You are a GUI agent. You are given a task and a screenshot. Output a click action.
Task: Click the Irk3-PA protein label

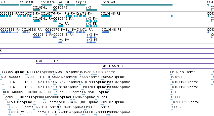pos(92,34)
